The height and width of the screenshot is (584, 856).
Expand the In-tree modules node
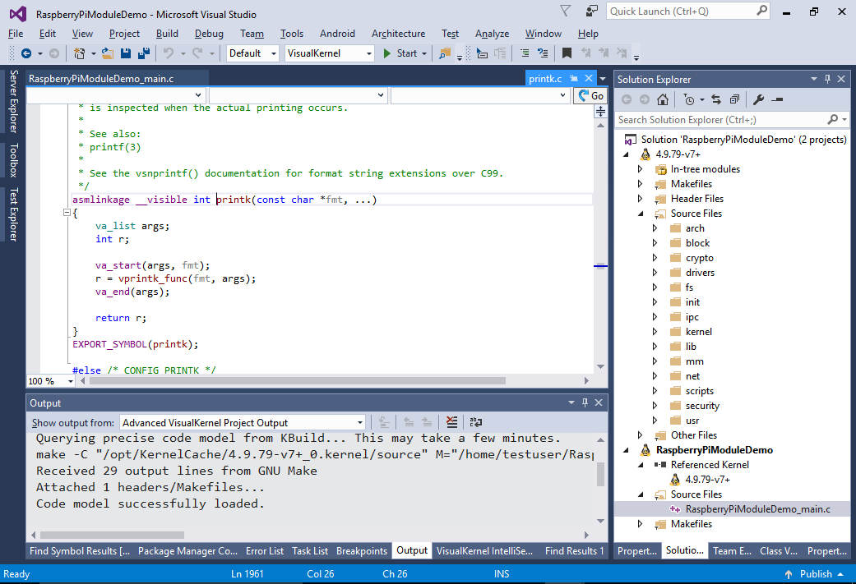click(641, 169)
